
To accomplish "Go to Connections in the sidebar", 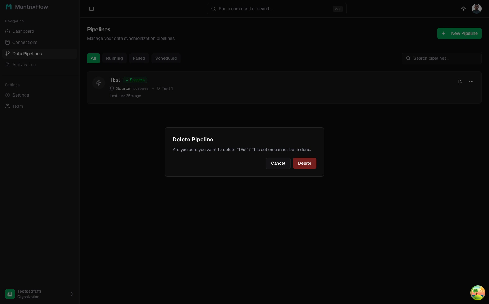I will (40, 42).
